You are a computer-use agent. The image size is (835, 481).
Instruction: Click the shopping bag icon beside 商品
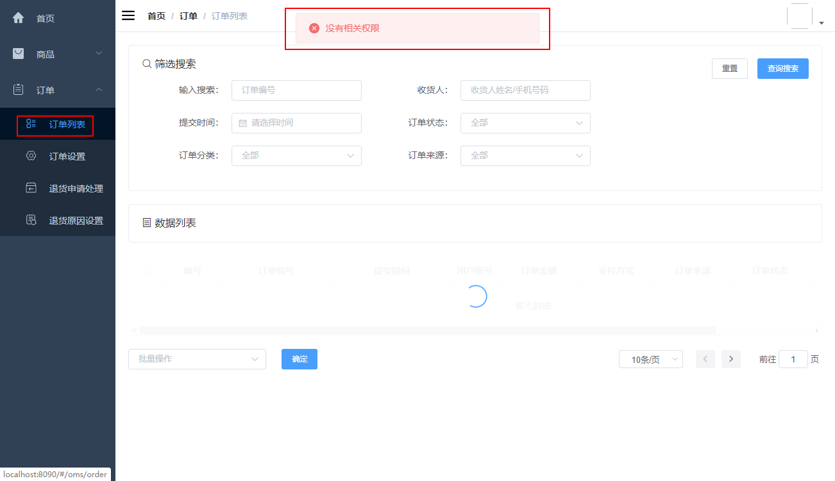click(x=19, y=54)
